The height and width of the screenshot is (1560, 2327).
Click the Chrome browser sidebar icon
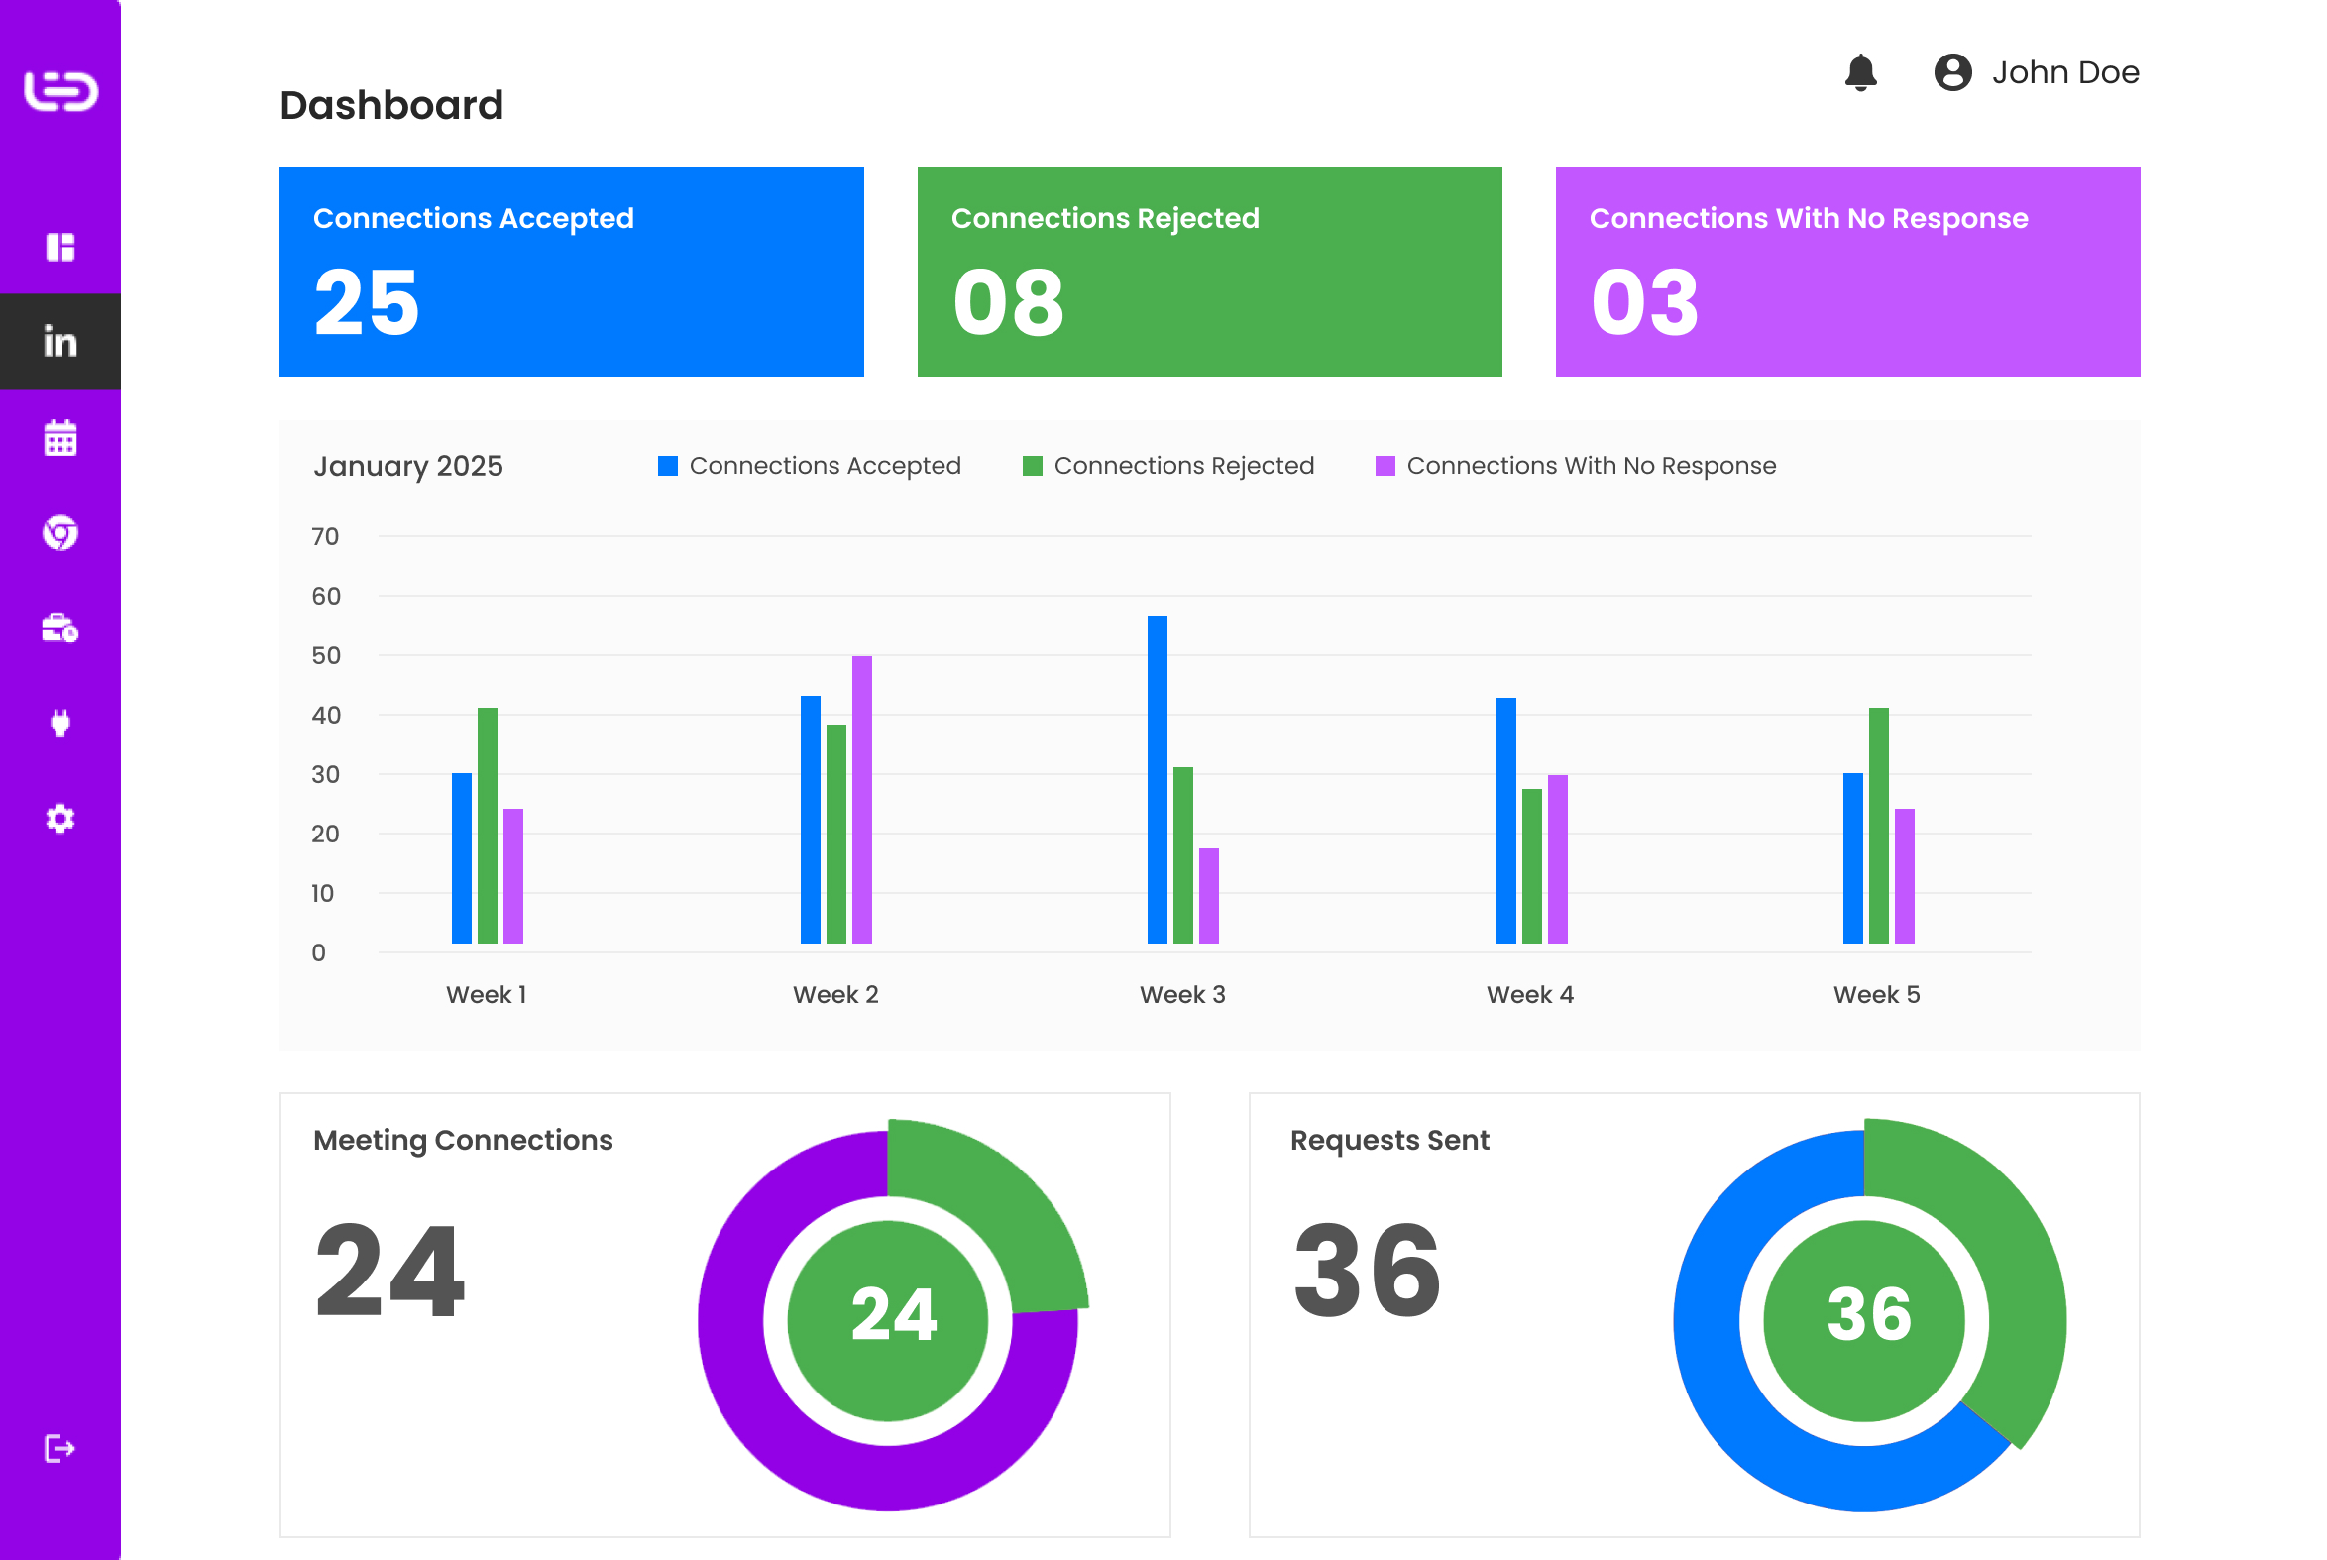click(x=60, y=533)
